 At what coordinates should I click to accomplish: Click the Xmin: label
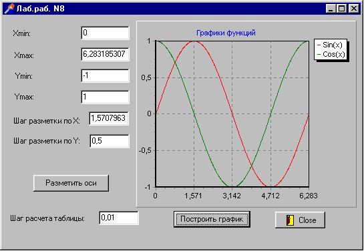click(x=22, y=33)
